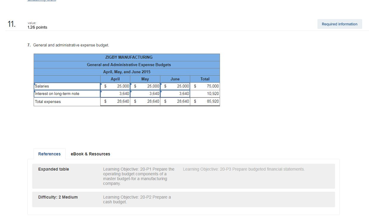Click the April Salaries 25,000 cell
Image resolution: width=369 pixels, height=217 pixels.
click(x=115, y=86)
